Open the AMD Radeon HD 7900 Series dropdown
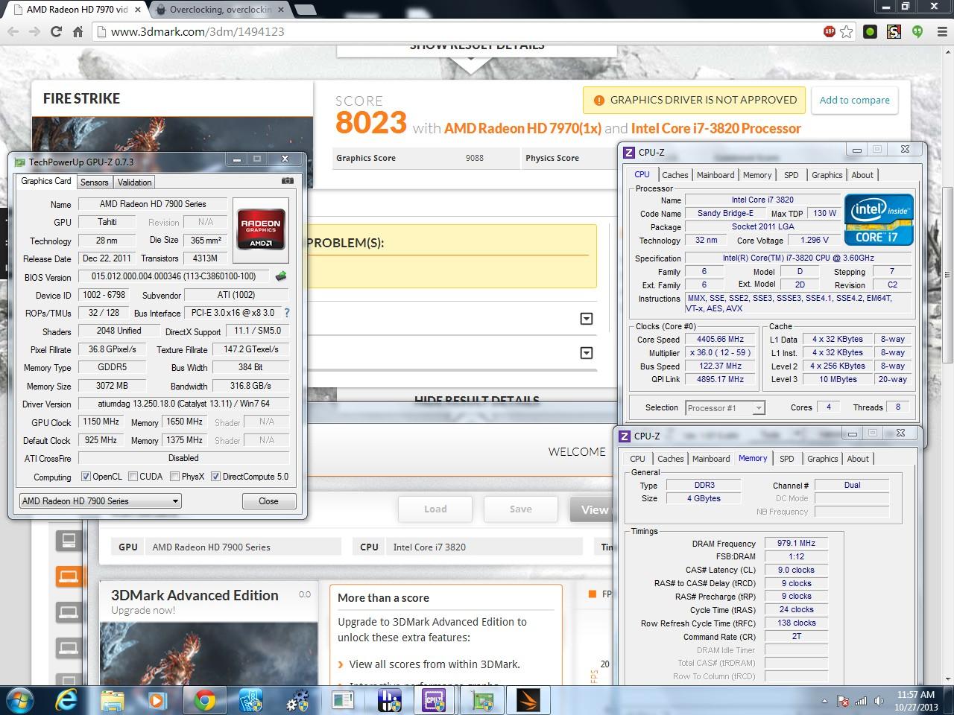 point(100,500)
